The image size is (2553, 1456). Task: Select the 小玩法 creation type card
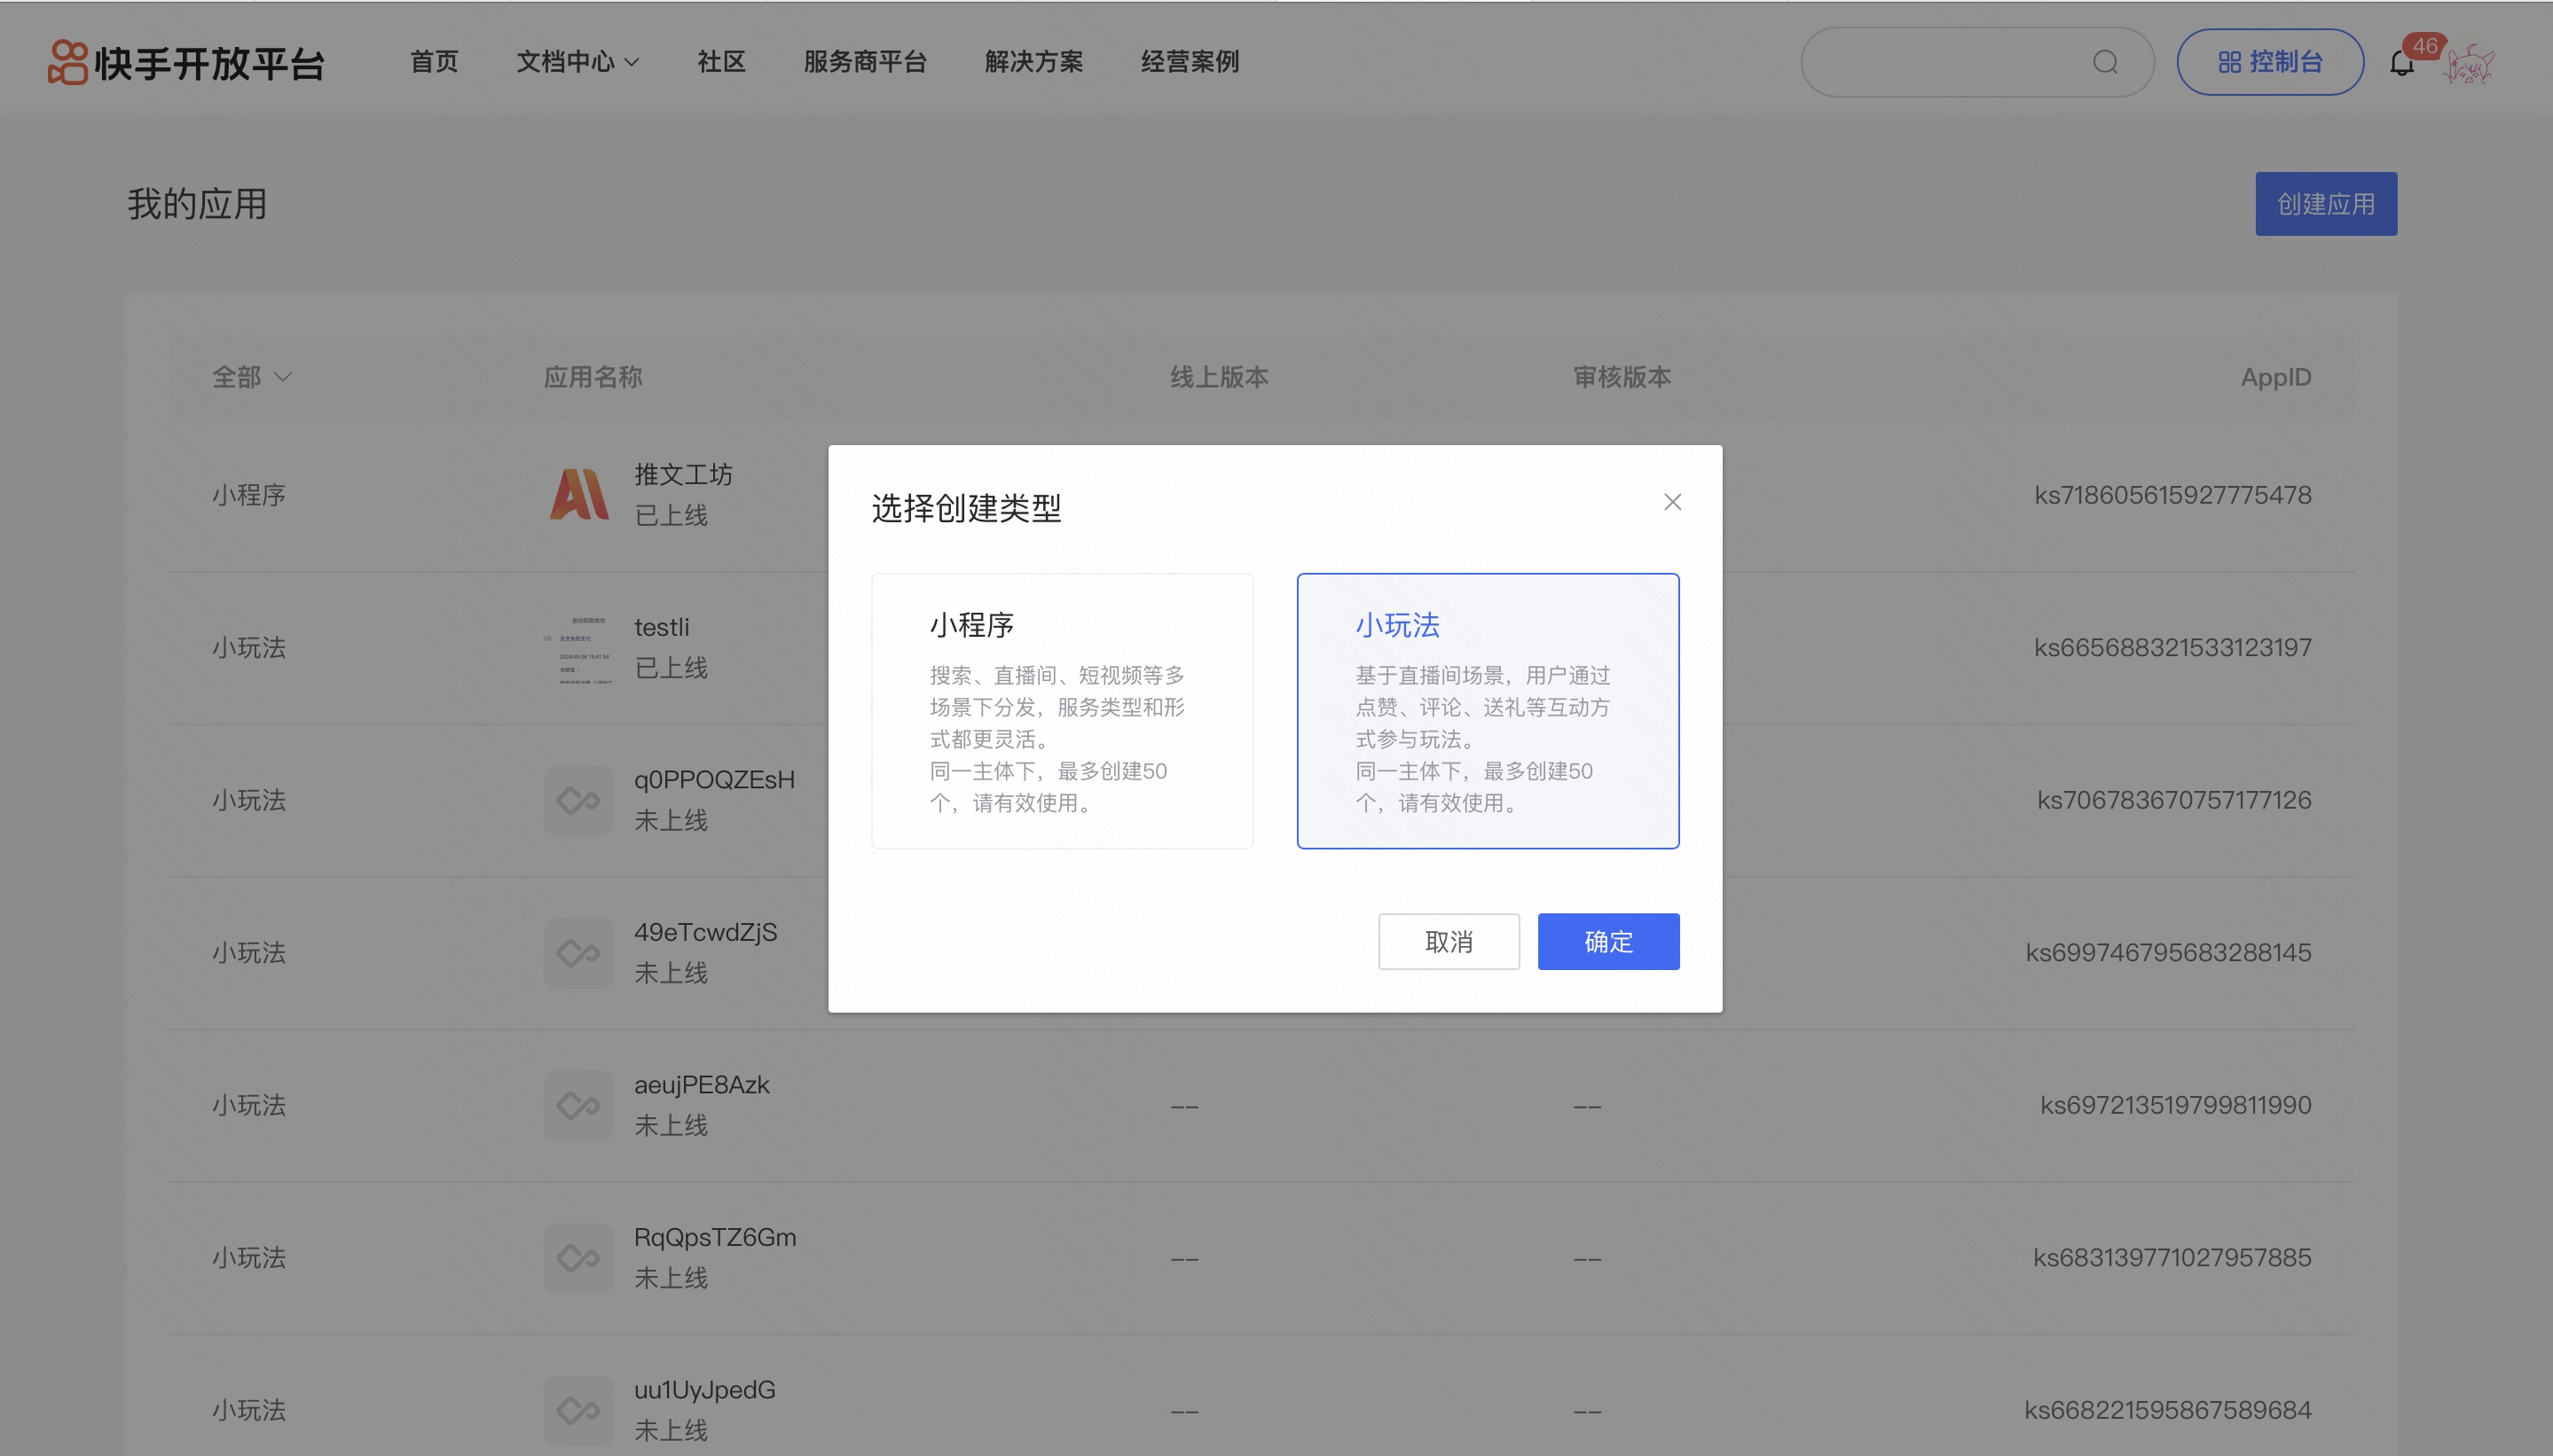click(1488, 710)
